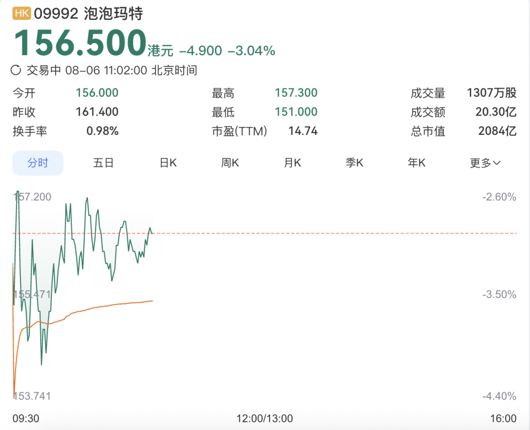
Task: Expand the 更多 more options dropdown
Action: point(485,163)
